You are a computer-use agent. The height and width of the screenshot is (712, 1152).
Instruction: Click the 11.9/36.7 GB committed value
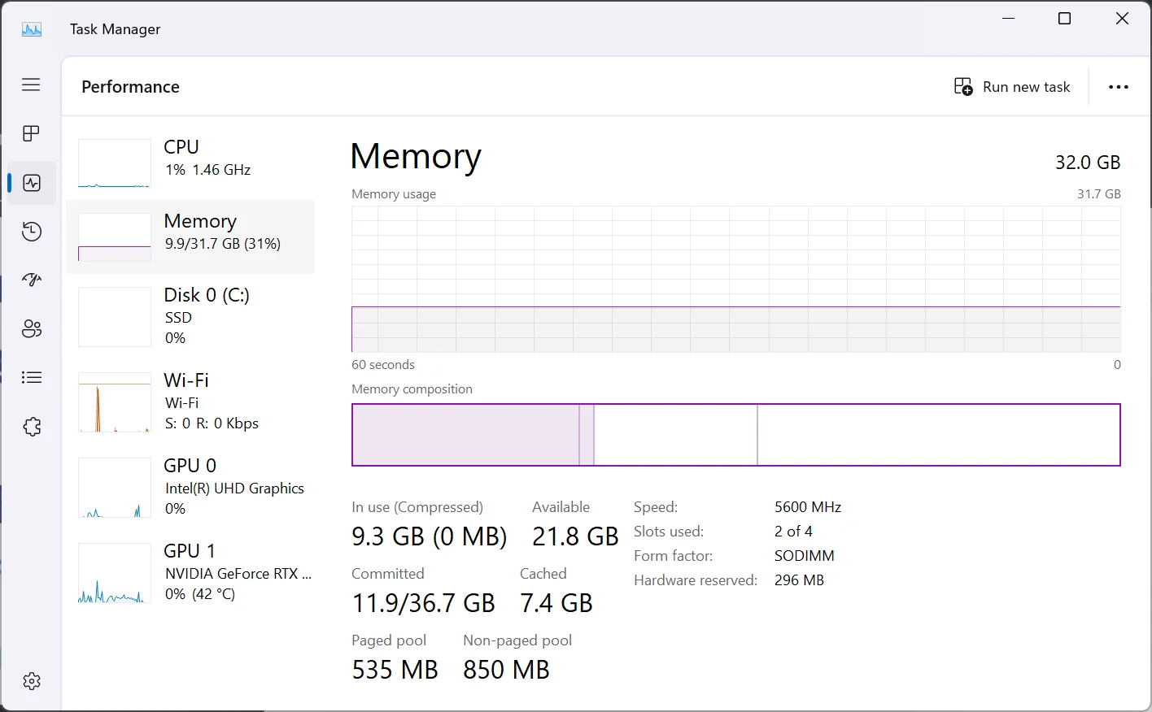[423, 603]
